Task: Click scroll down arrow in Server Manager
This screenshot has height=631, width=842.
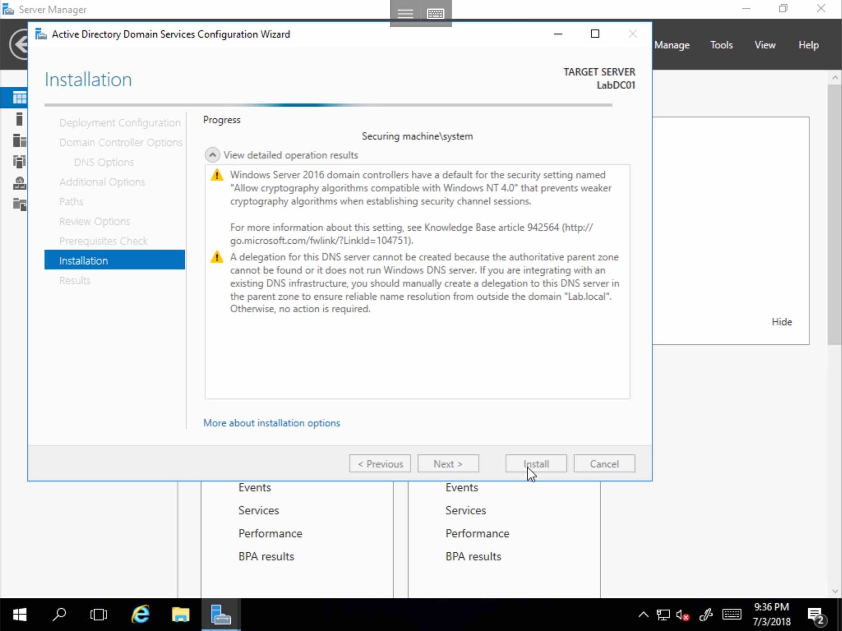Action: (x=835, y=591)
